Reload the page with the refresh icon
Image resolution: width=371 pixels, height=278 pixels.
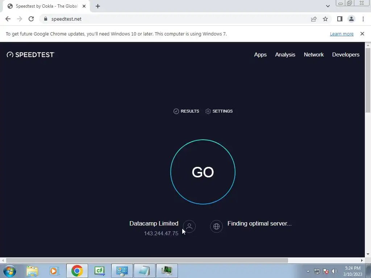pyautogui.click(x=31, y=19)
